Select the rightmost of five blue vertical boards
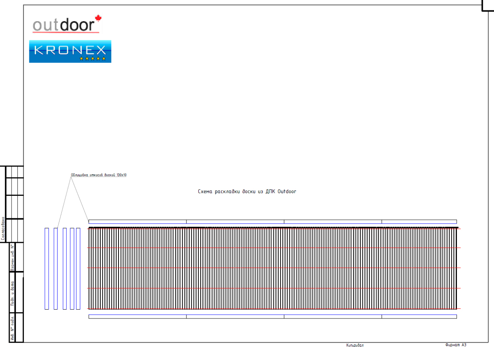The image size is (494, 347). (x=78, y=268)
